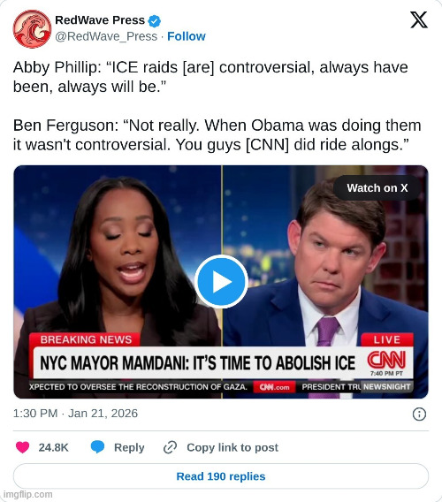Click the Copy link to post text

tap(232, 447)
